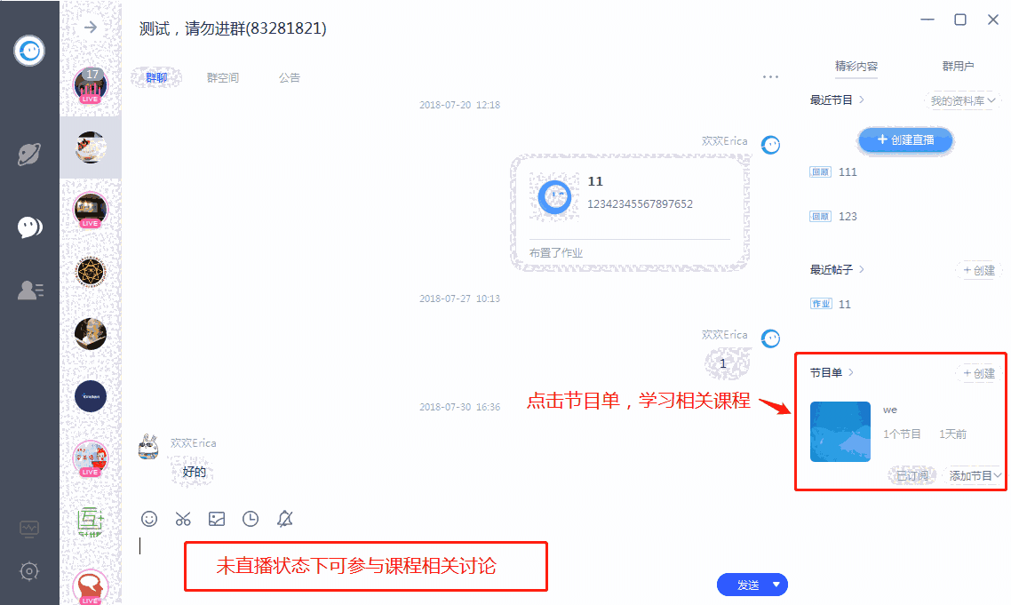
Task: Select the currently highlighted group avatar
Action: pos(91,147)
